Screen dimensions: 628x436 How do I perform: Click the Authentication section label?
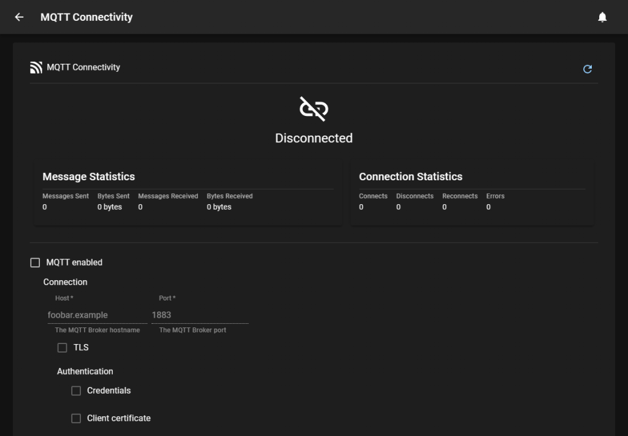coord(85,372)
